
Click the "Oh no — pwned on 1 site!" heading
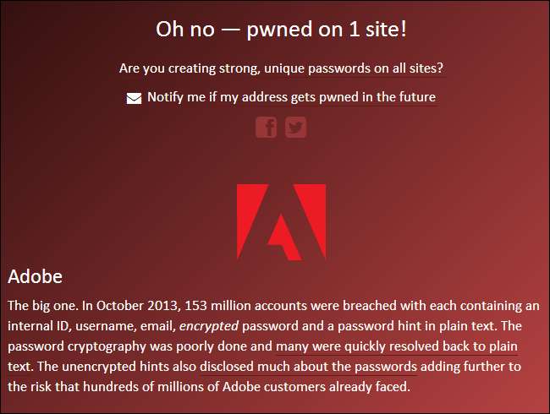click(x=281, y=29)
